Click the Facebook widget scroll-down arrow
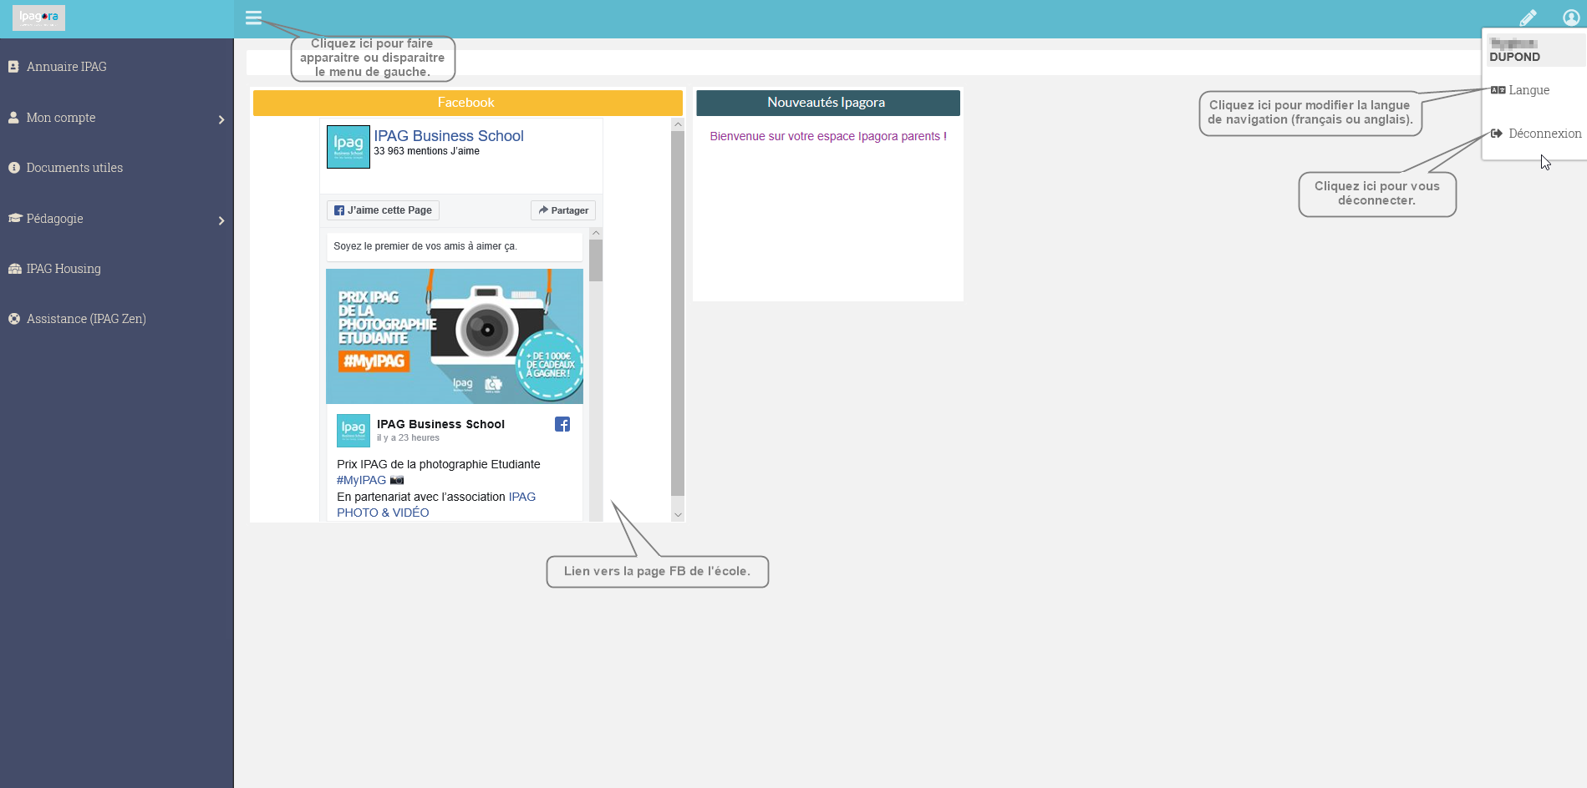The height and width of the screenshot is (788, 1587). click(678, 515)
